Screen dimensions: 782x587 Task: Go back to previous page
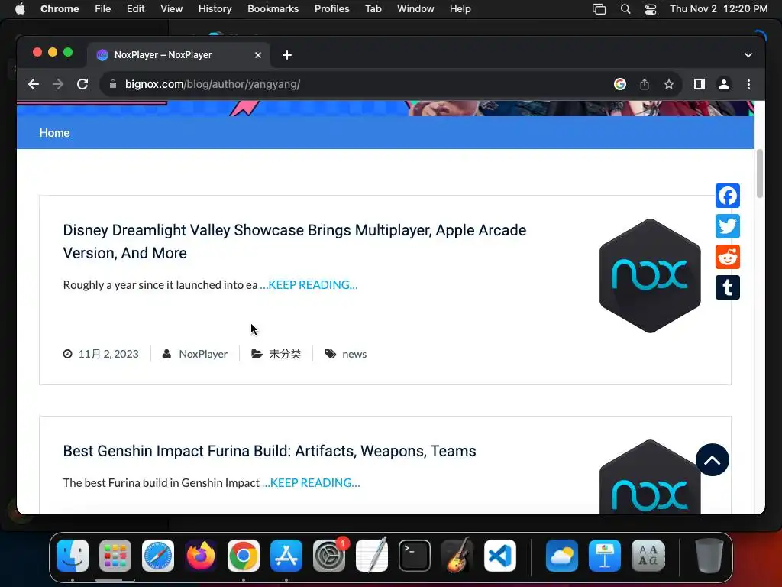point(34,84)
